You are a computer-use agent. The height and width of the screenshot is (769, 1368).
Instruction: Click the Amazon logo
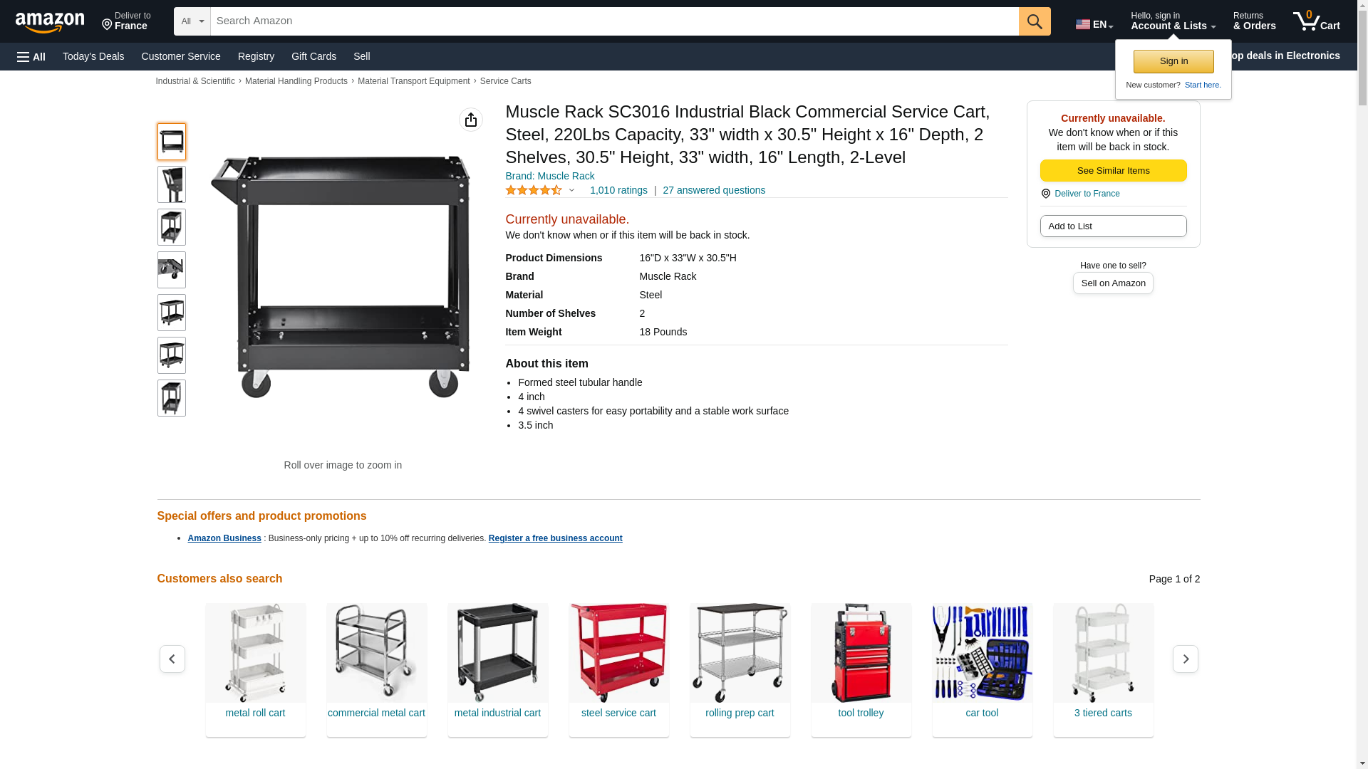tap(50, 22)
